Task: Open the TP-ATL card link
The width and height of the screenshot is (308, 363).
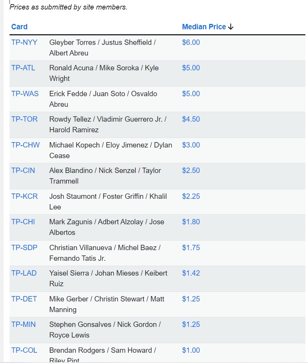Action: tap(23, 68)
